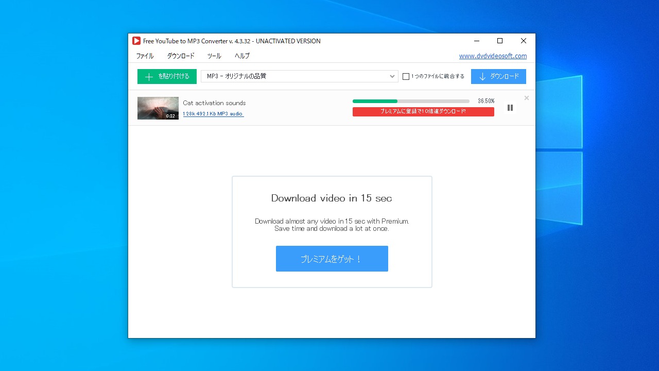Expand MP3 オリジナルの品質 format dropdown
The image size is (659, 371).
300,76
